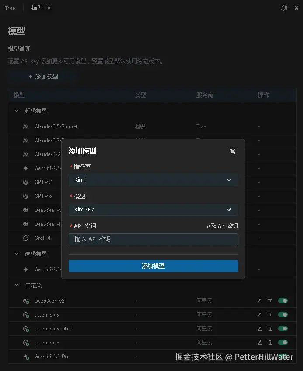The height and width of the screenshot is (371, 303).
Task: Click the Anthropic icon beside Claude-4
Action: 26,154
